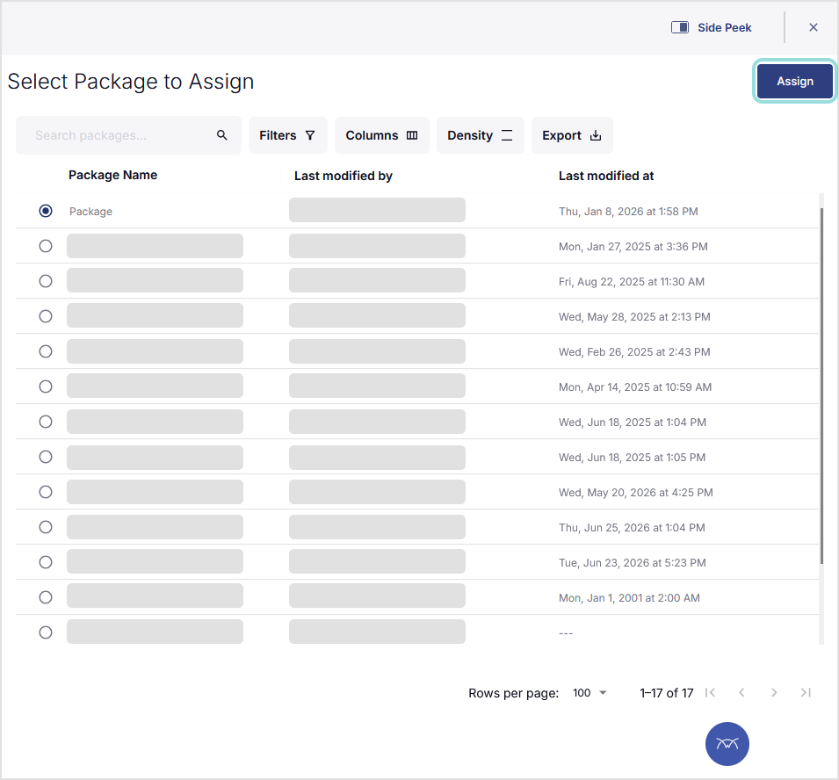Select package modified Jun 23, 2026
The image size is (839, 780).
[x=46, y=562]
